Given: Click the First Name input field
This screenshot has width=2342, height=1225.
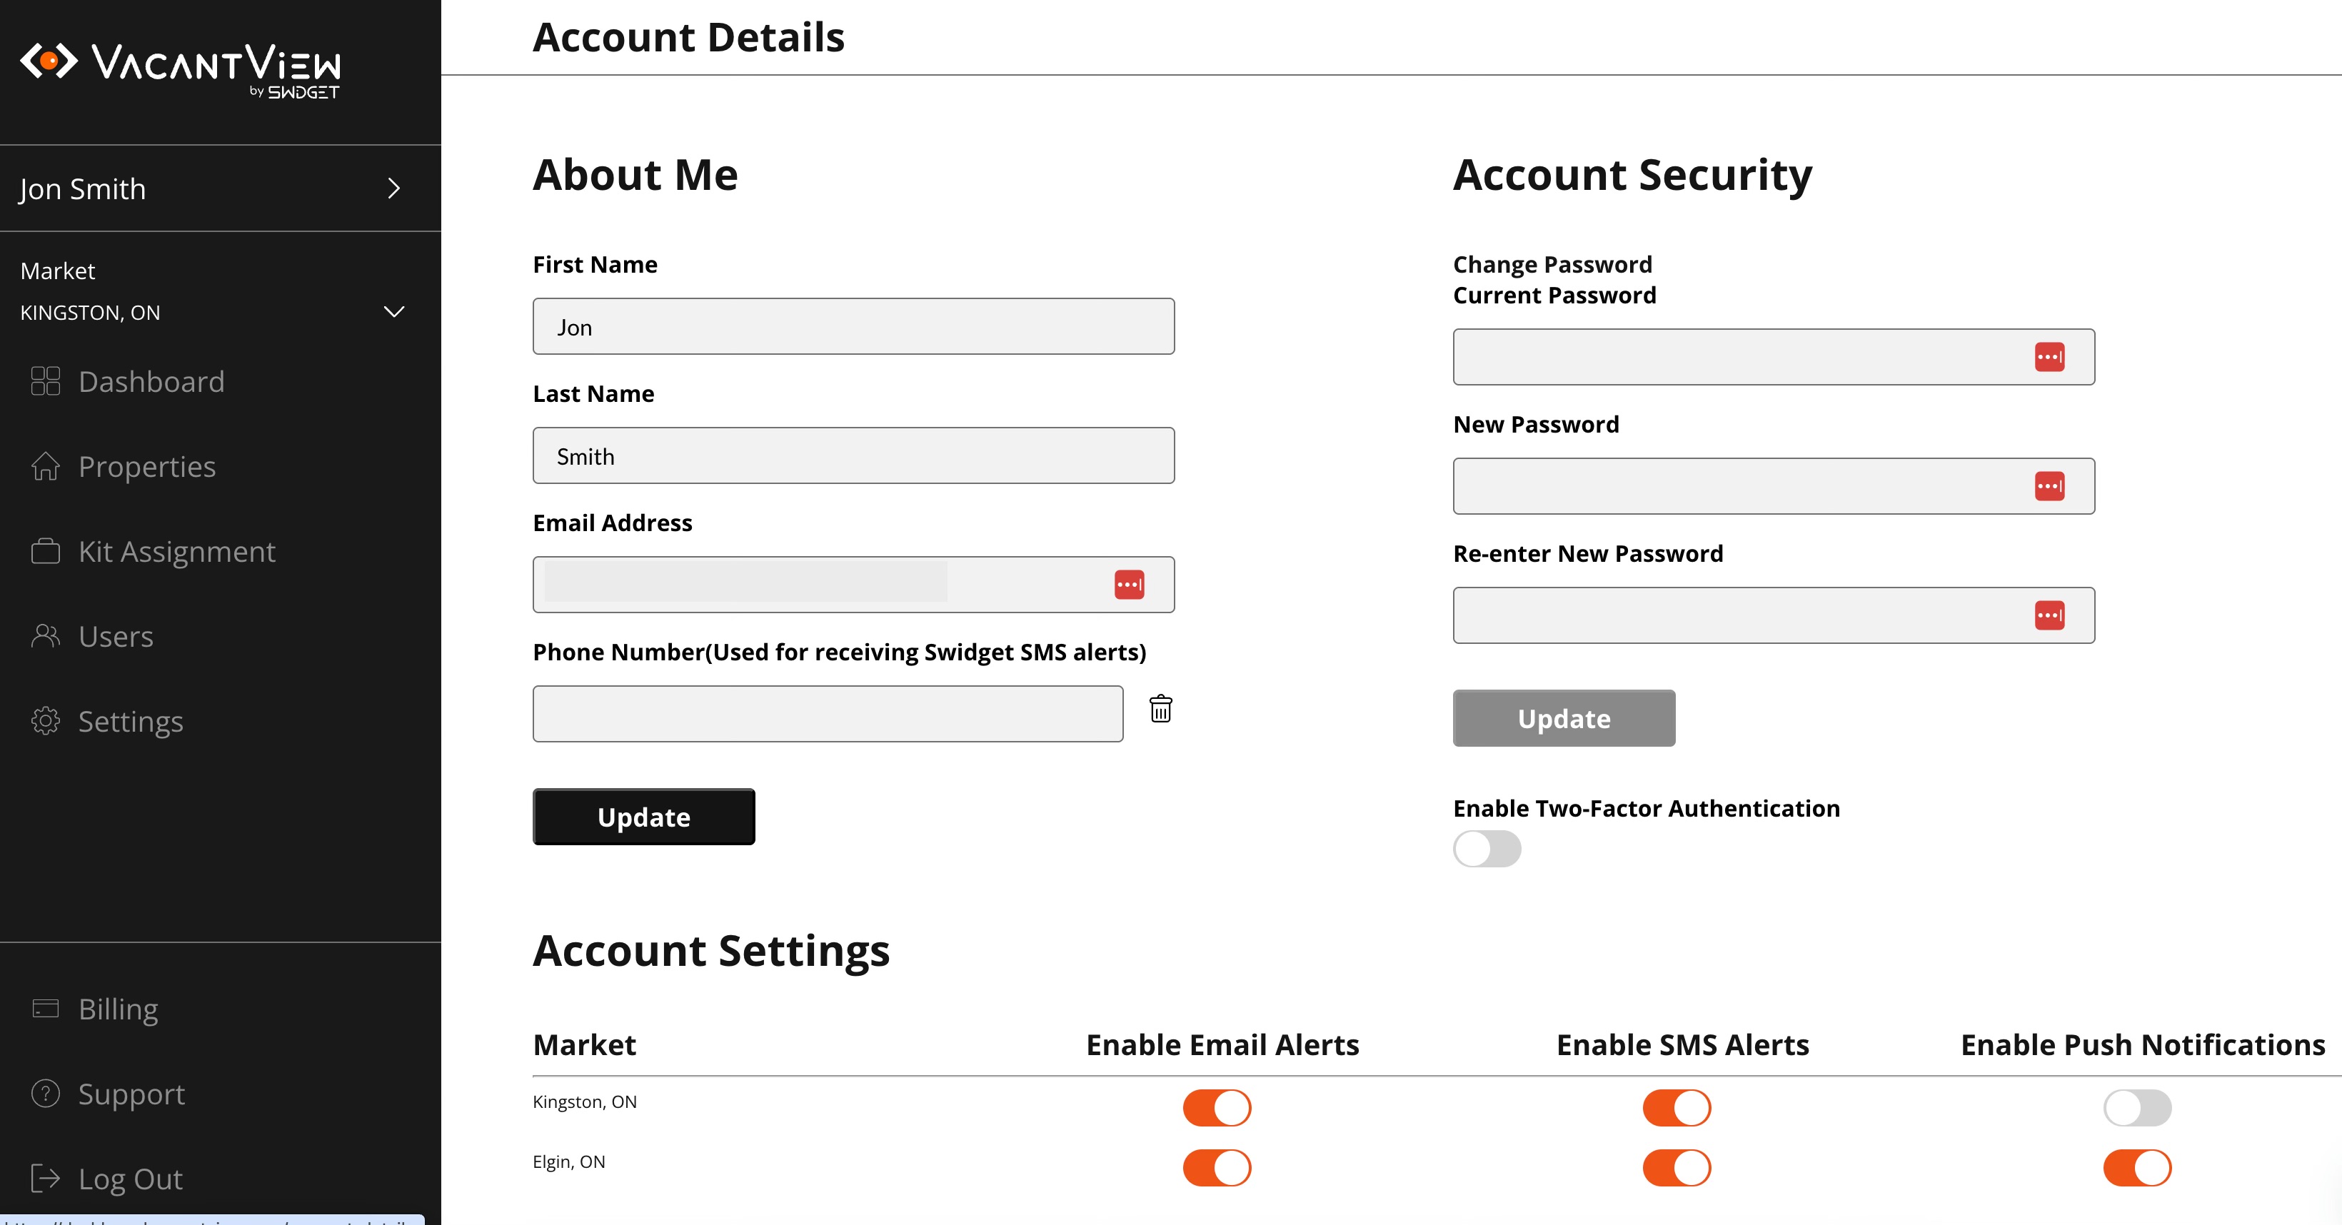Looking at the screenshot, I should (853, 326).
